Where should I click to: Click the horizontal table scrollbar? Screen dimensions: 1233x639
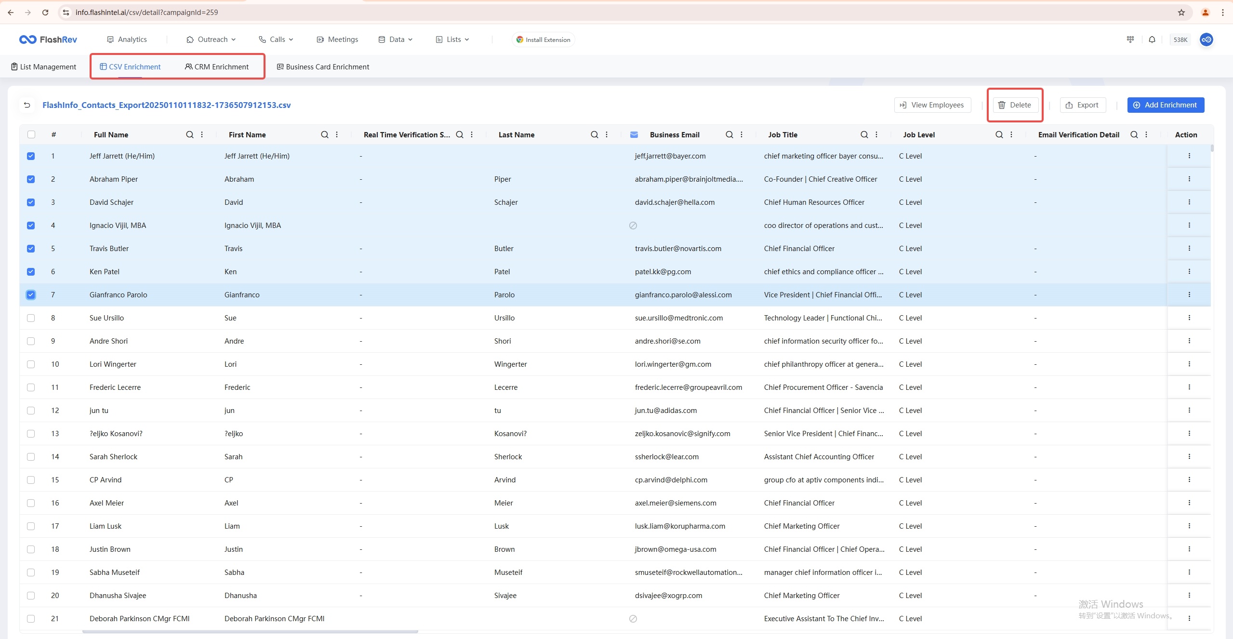click(x=250, y=631)
